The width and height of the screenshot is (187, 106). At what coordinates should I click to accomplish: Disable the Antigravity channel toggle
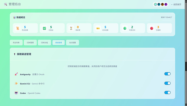[x=167, y=74]
